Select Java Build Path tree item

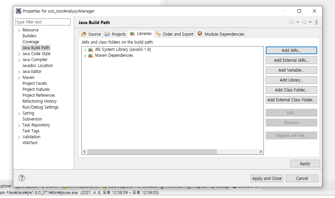[x=36, y=48]
